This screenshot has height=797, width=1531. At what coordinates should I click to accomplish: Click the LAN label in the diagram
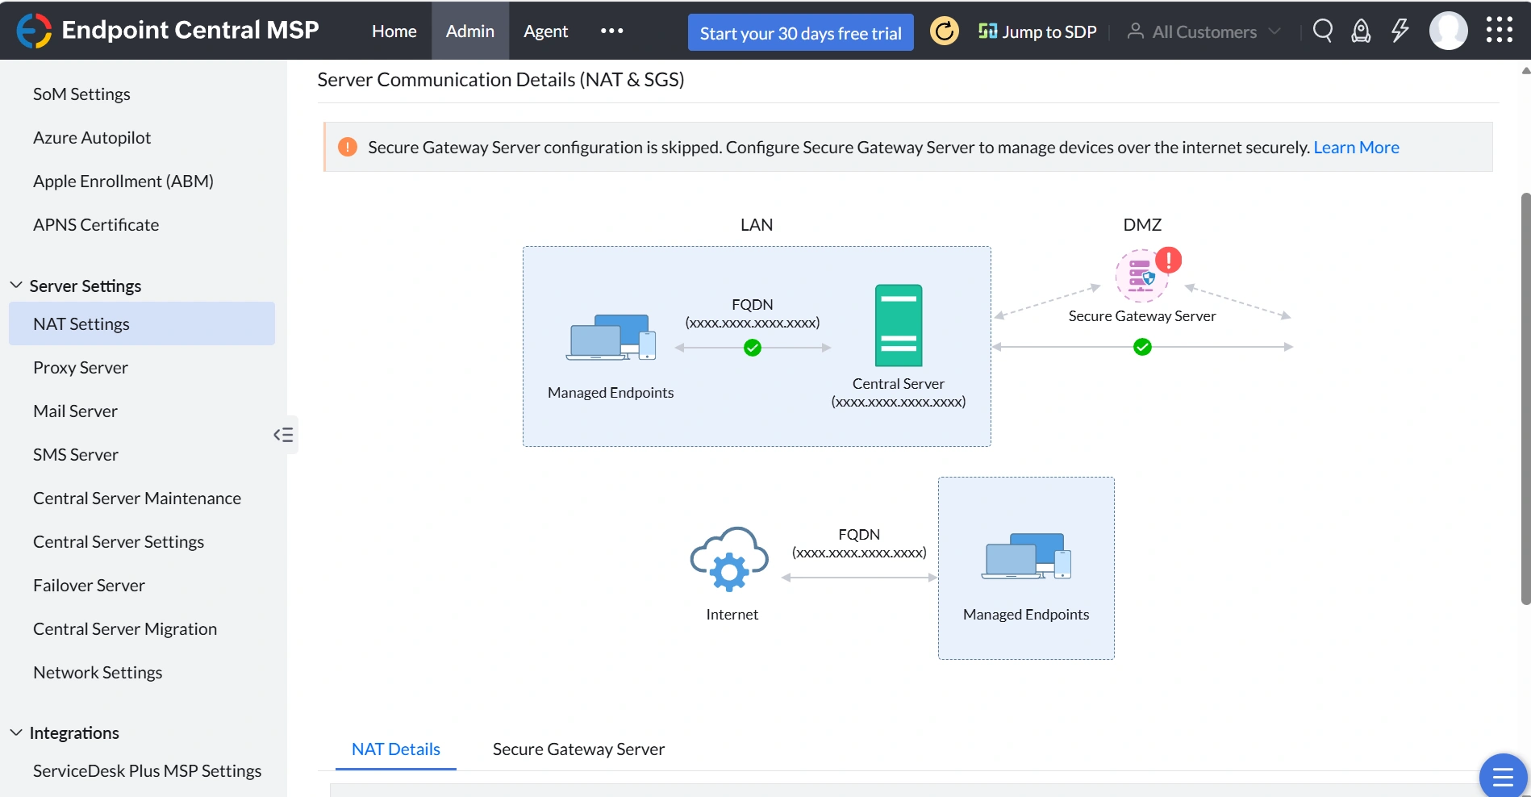click(757, 225)
